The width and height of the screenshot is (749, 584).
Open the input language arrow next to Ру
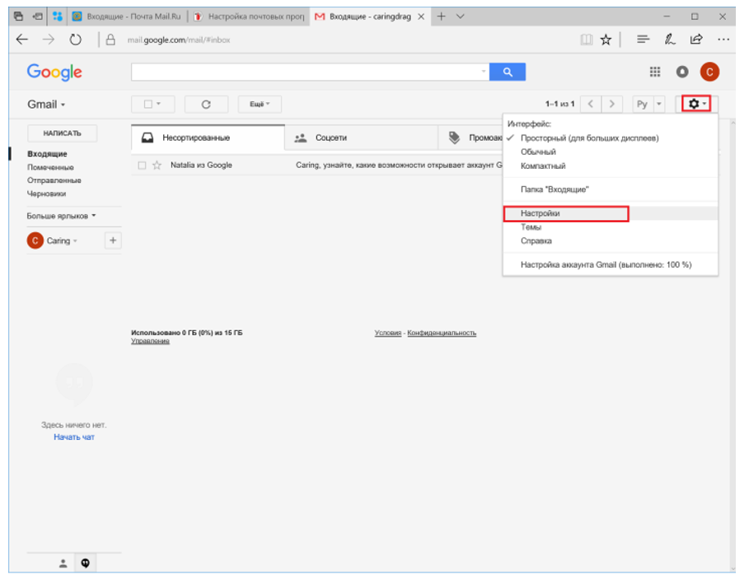point(658,104)
